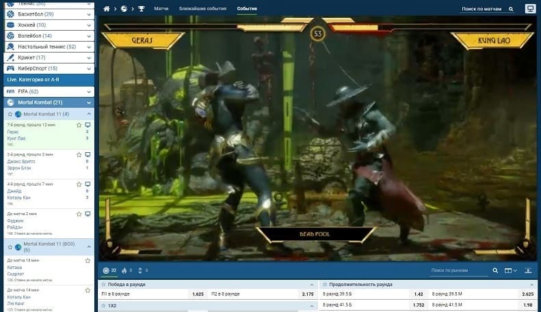Favorite the До матча 14 мин match
The width and height of the screenshot is (541, 312).
point(88,290)
